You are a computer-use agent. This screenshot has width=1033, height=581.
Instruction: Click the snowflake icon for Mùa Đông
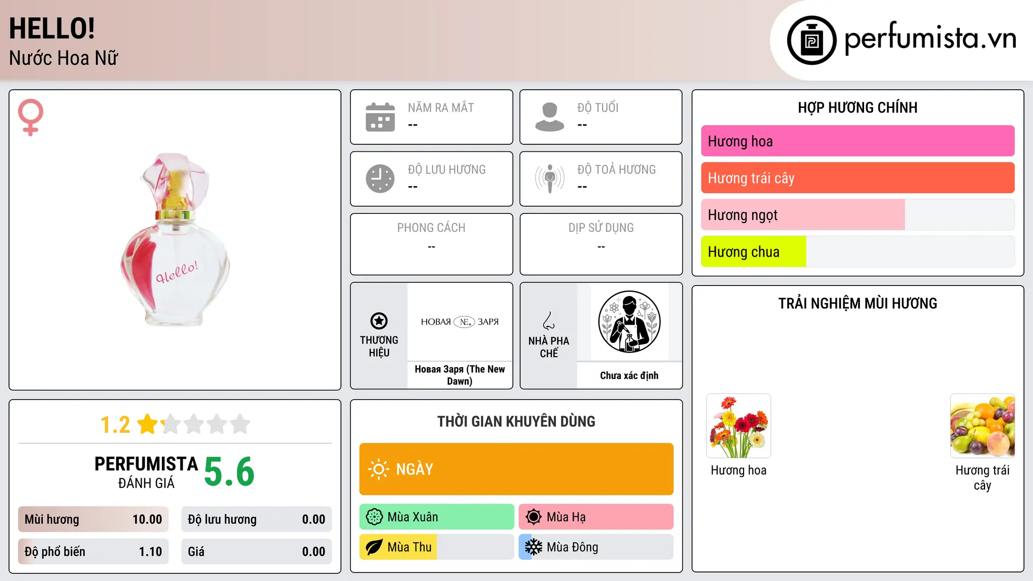pyautogui.click(x=533, y=547)
